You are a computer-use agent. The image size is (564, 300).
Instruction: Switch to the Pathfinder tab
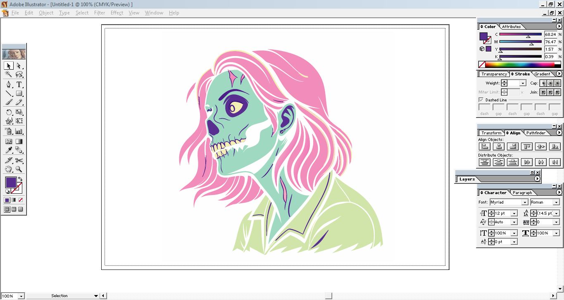535,133
